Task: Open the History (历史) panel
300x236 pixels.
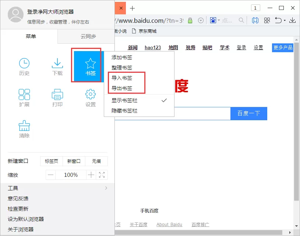Action: point(24,67)
